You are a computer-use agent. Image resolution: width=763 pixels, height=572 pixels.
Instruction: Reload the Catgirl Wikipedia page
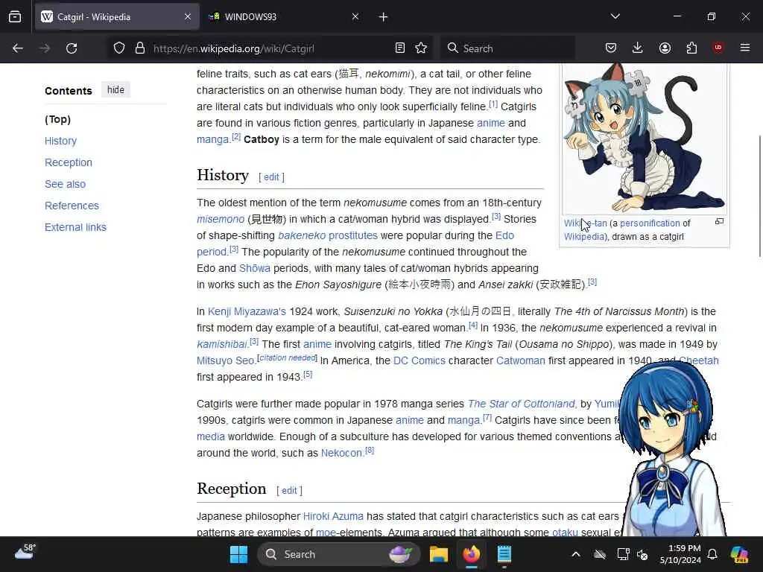click(x=72, y=48)
